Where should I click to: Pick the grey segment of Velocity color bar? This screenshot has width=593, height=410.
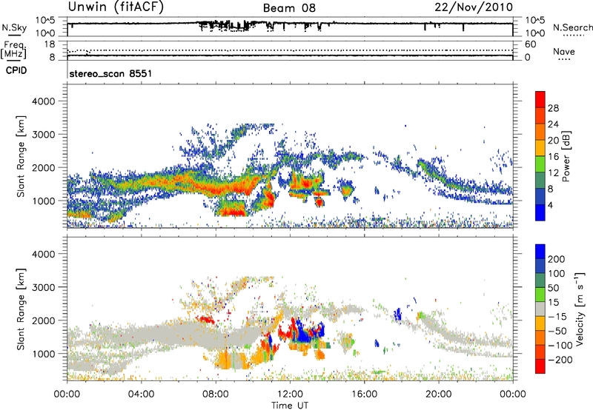540,309
